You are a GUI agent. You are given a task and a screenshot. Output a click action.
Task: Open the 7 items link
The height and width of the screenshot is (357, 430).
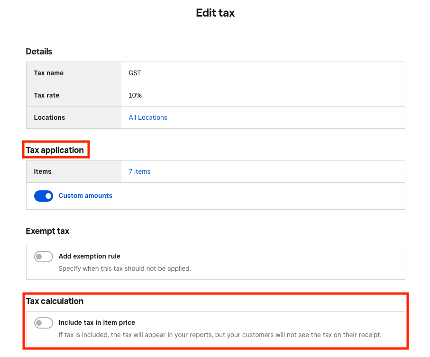tap(139, 171)
